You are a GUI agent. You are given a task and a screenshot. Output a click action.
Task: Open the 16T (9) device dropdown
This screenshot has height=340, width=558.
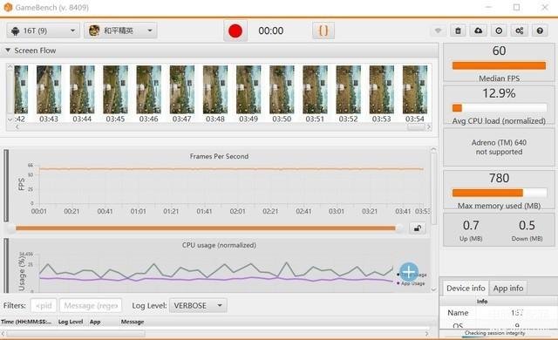coord(43,31)
